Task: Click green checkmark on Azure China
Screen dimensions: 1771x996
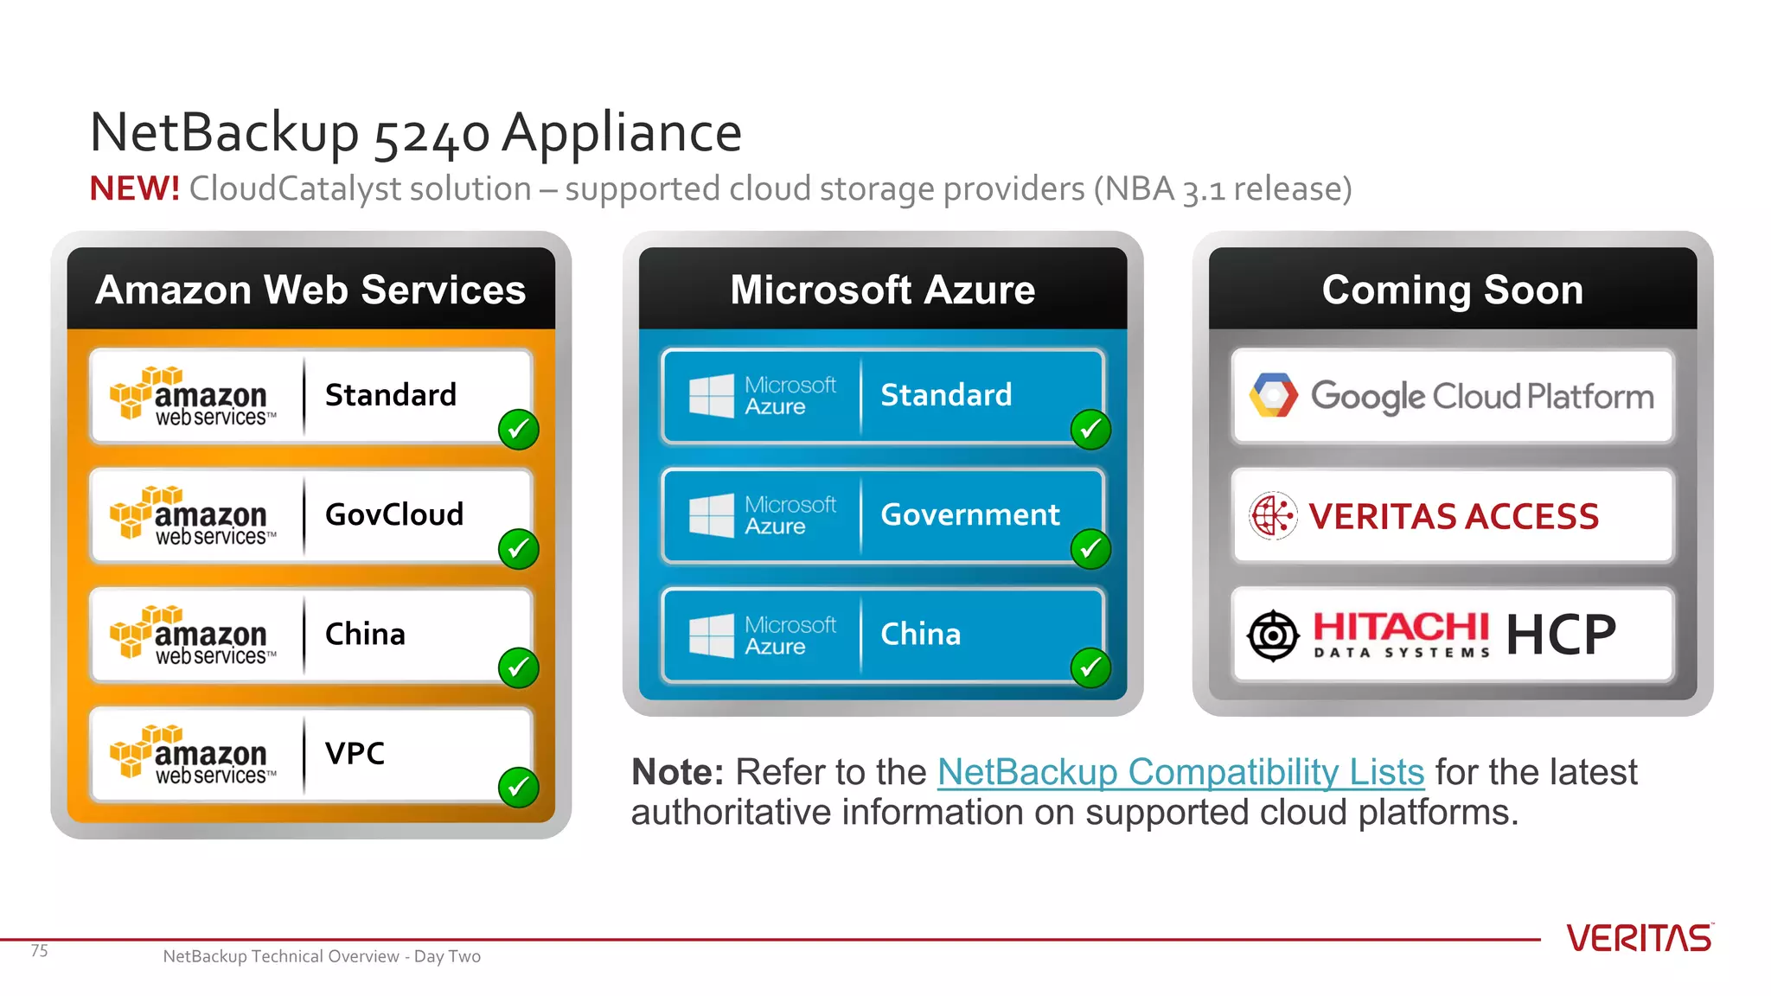Action: [x=1090, y=667]
